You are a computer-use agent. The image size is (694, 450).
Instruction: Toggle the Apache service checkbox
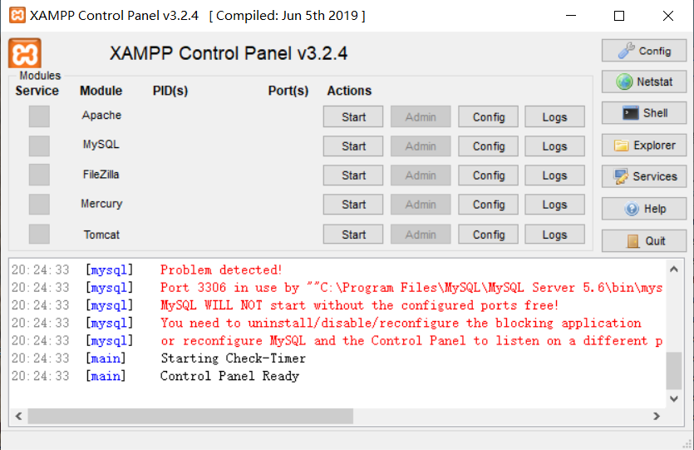tap(39, 116)
